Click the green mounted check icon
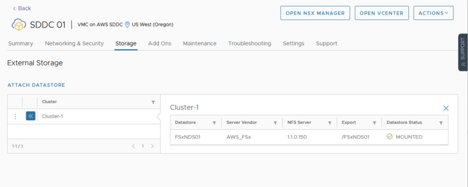Viewport: 468px width, 187px height. click(x=389, y=137)
